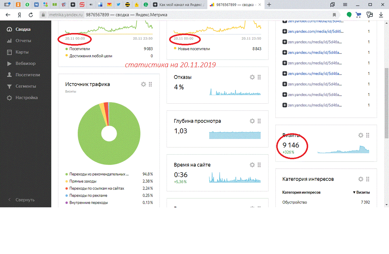Open the pinned Twitter tab
Viewport: 389px width, 254px height.
(119, 5)
